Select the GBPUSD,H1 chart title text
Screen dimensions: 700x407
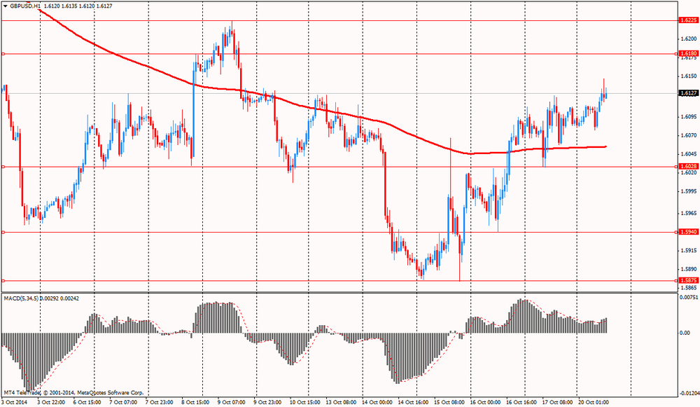[x=25, y=6]
